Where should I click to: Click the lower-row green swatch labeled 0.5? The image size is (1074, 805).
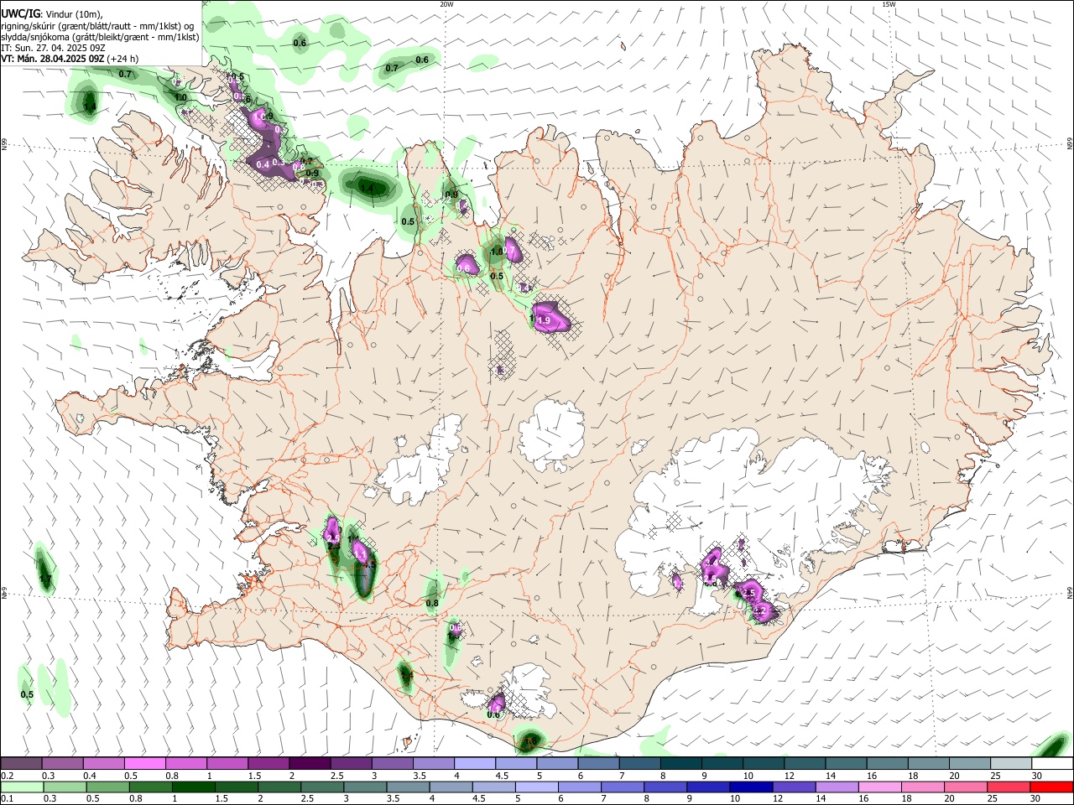point(107,787)
